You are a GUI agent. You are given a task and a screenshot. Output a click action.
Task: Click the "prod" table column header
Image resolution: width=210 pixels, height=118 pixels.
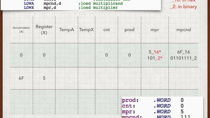[129, 30]
